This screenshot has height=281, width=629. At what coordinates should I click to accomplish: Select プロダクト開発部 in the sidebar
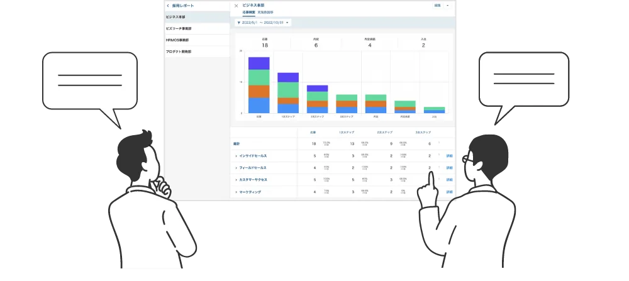196,51
